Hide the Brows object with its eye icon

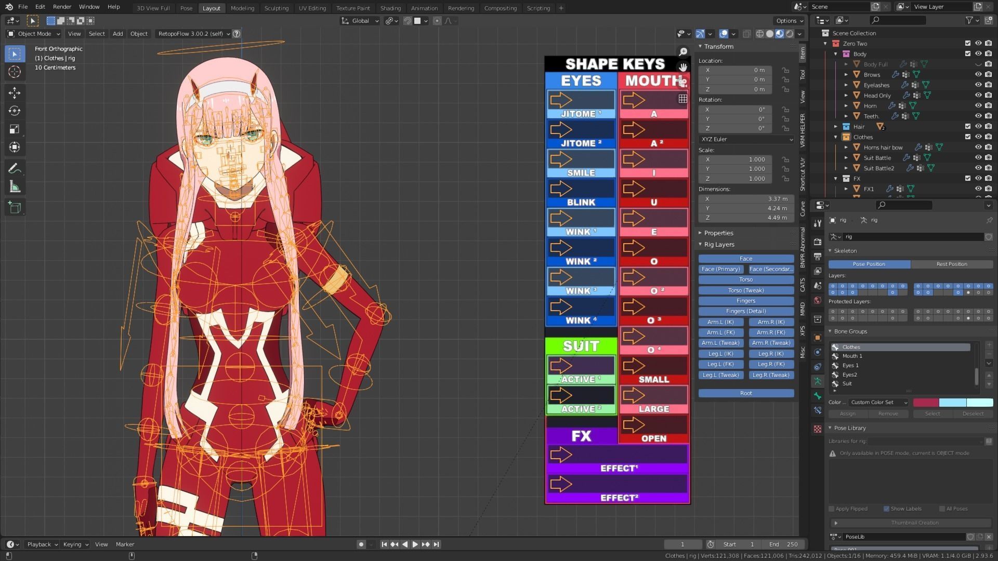click(x=978, y=75)
